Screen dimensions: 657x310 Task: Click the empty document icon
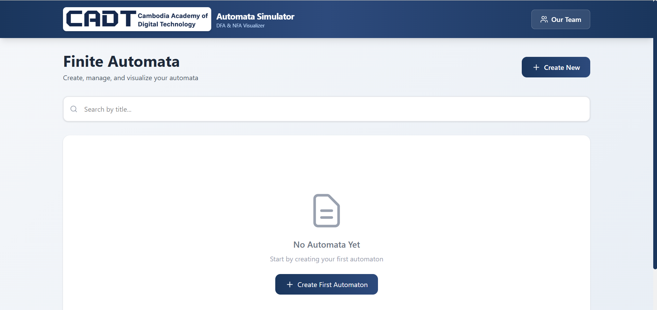coord(326,210)
